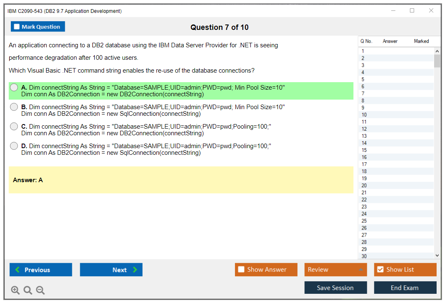
Task: Expand the Review dropdown
Action: [x=360, y=270]
